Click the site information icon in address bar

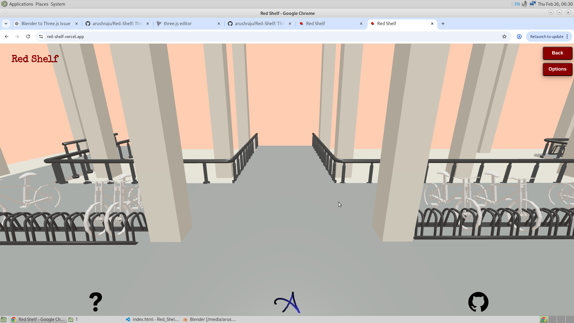pyautogui.click(x=40, y=36)
